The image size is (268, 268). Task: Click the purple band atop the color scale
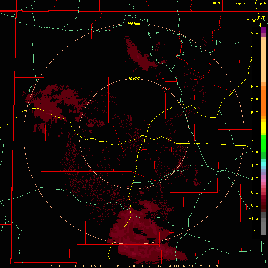point(263,30)
